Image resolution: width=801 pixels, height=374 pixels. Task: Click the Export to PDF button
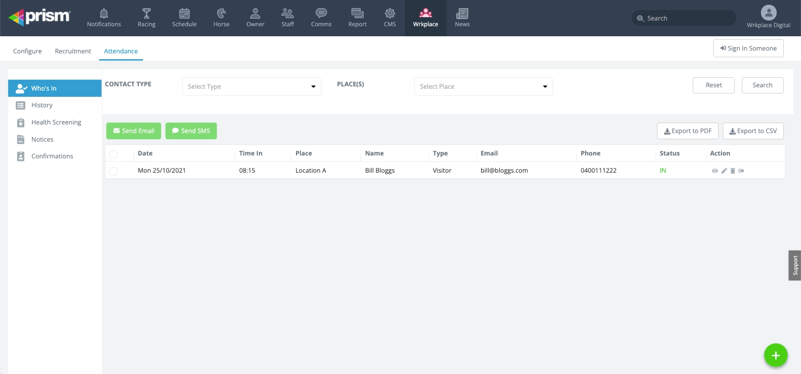click(688, 131)
